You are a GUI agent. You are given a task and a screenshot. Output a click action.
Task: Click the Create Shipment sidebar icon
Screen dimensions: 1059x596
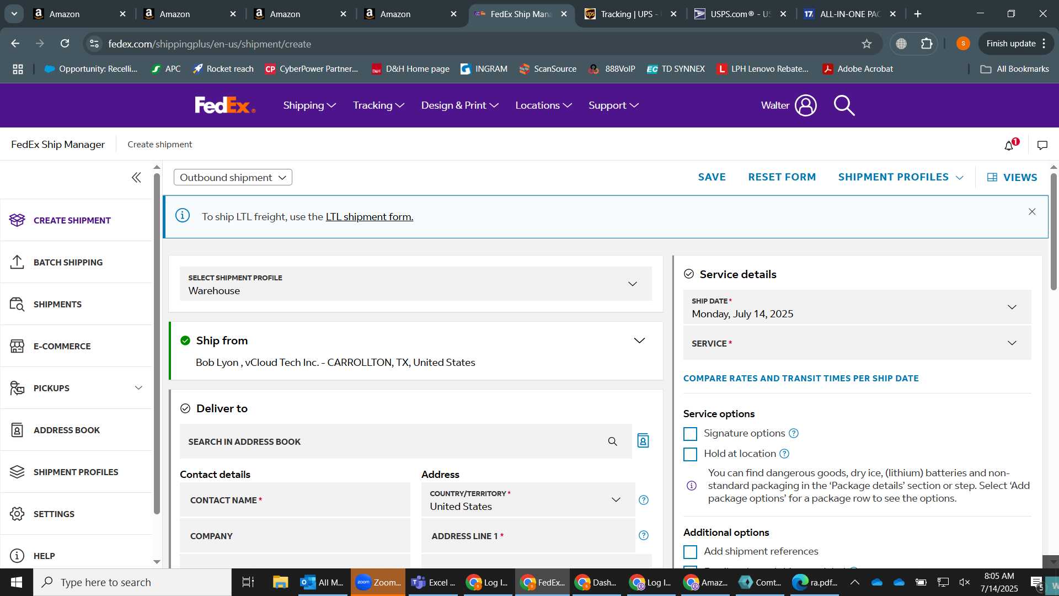17,220
